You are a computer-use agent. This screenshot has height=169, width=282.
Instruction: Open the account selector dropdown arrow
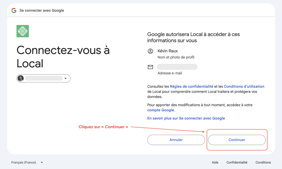[66, 78]
